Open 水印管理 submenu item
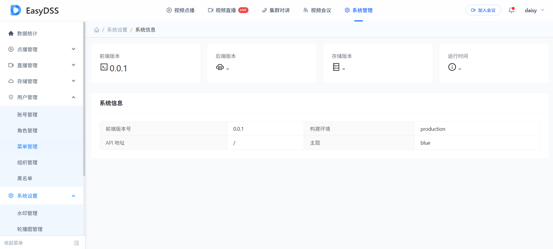 [x=42, y=213]
